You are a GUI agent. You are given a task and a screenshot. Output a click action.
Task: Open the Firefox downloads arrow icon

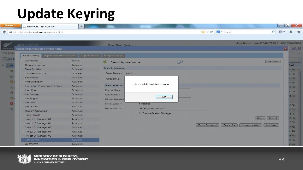coord(291,32)
